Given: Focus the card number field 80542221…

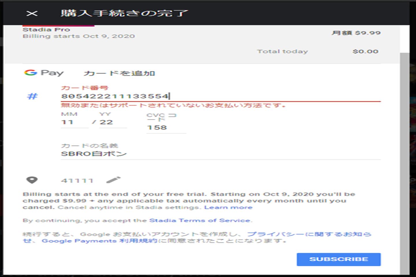Looking at the screenshot, I should tap(220, 96).
